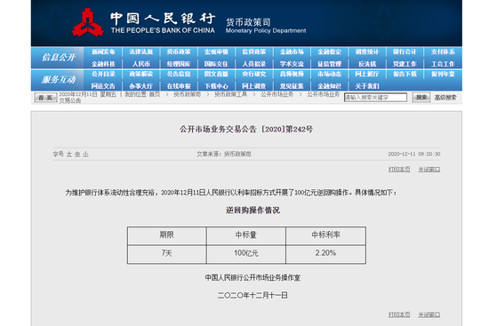The height and width of the screenshot is (326, 489).
Task: Go to 人员招录 section
Action: pyautogui.click(x=254, y=64)
